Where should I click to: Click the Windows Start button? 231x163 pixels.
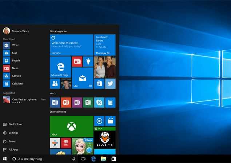click(x=5, y=159)
